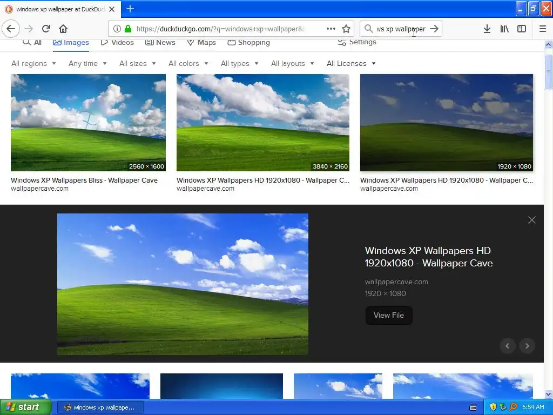Expand the All Licenses filter
The width and height of the screenshot is (553, 415).
(351, 64)
